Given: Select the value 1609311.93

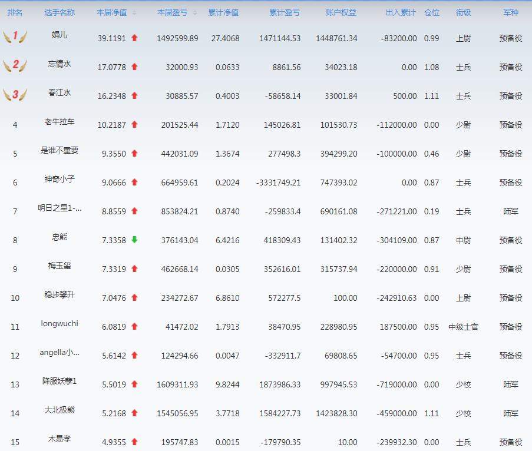Looking at the screenshot, I should pos(177,384).
